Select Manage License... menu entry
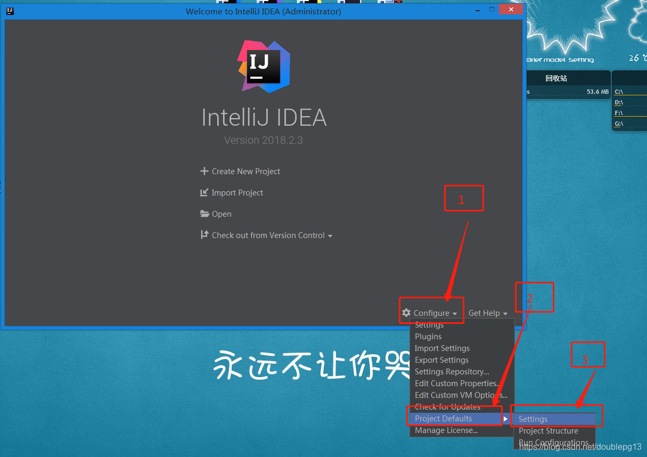This screenshot has width=647, height=457. [x=462, y=430]
